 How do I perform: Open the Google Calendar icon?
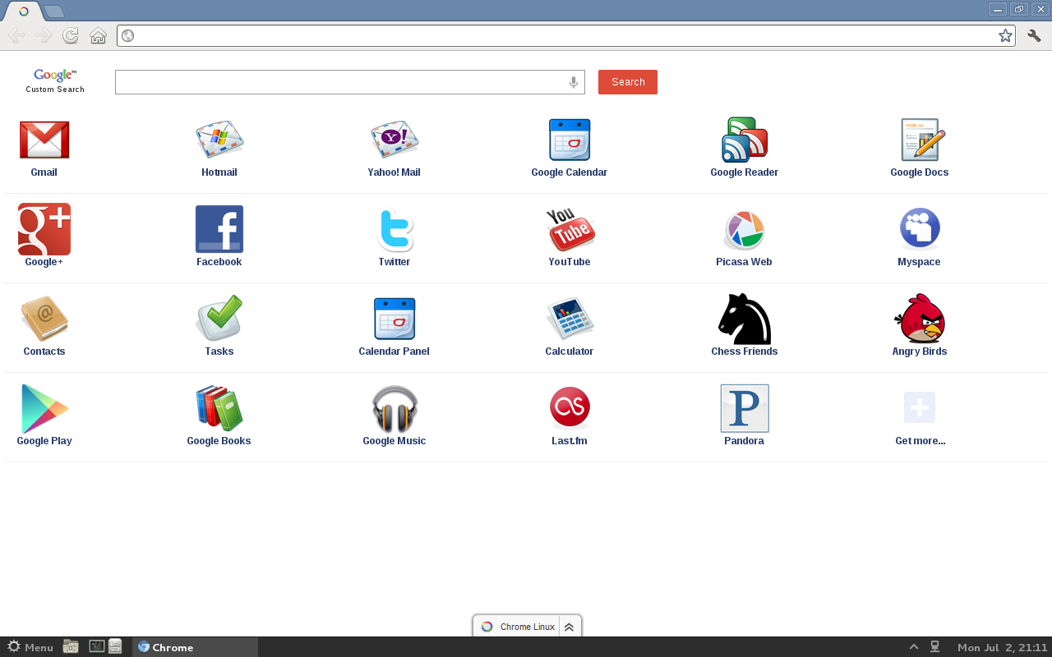pyautogui.click(x=570, y=140)
